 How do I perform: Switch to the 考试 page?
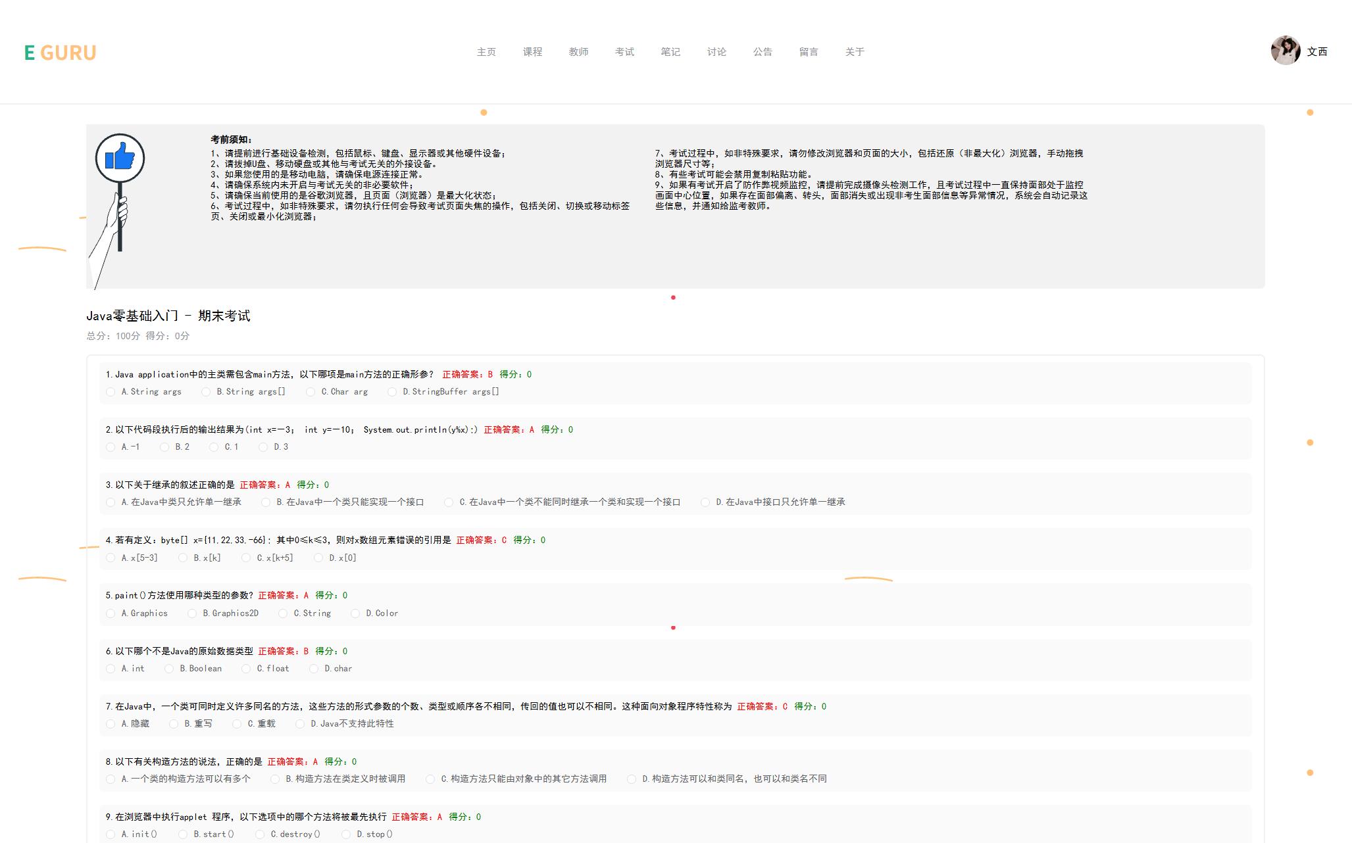(624, 52)
